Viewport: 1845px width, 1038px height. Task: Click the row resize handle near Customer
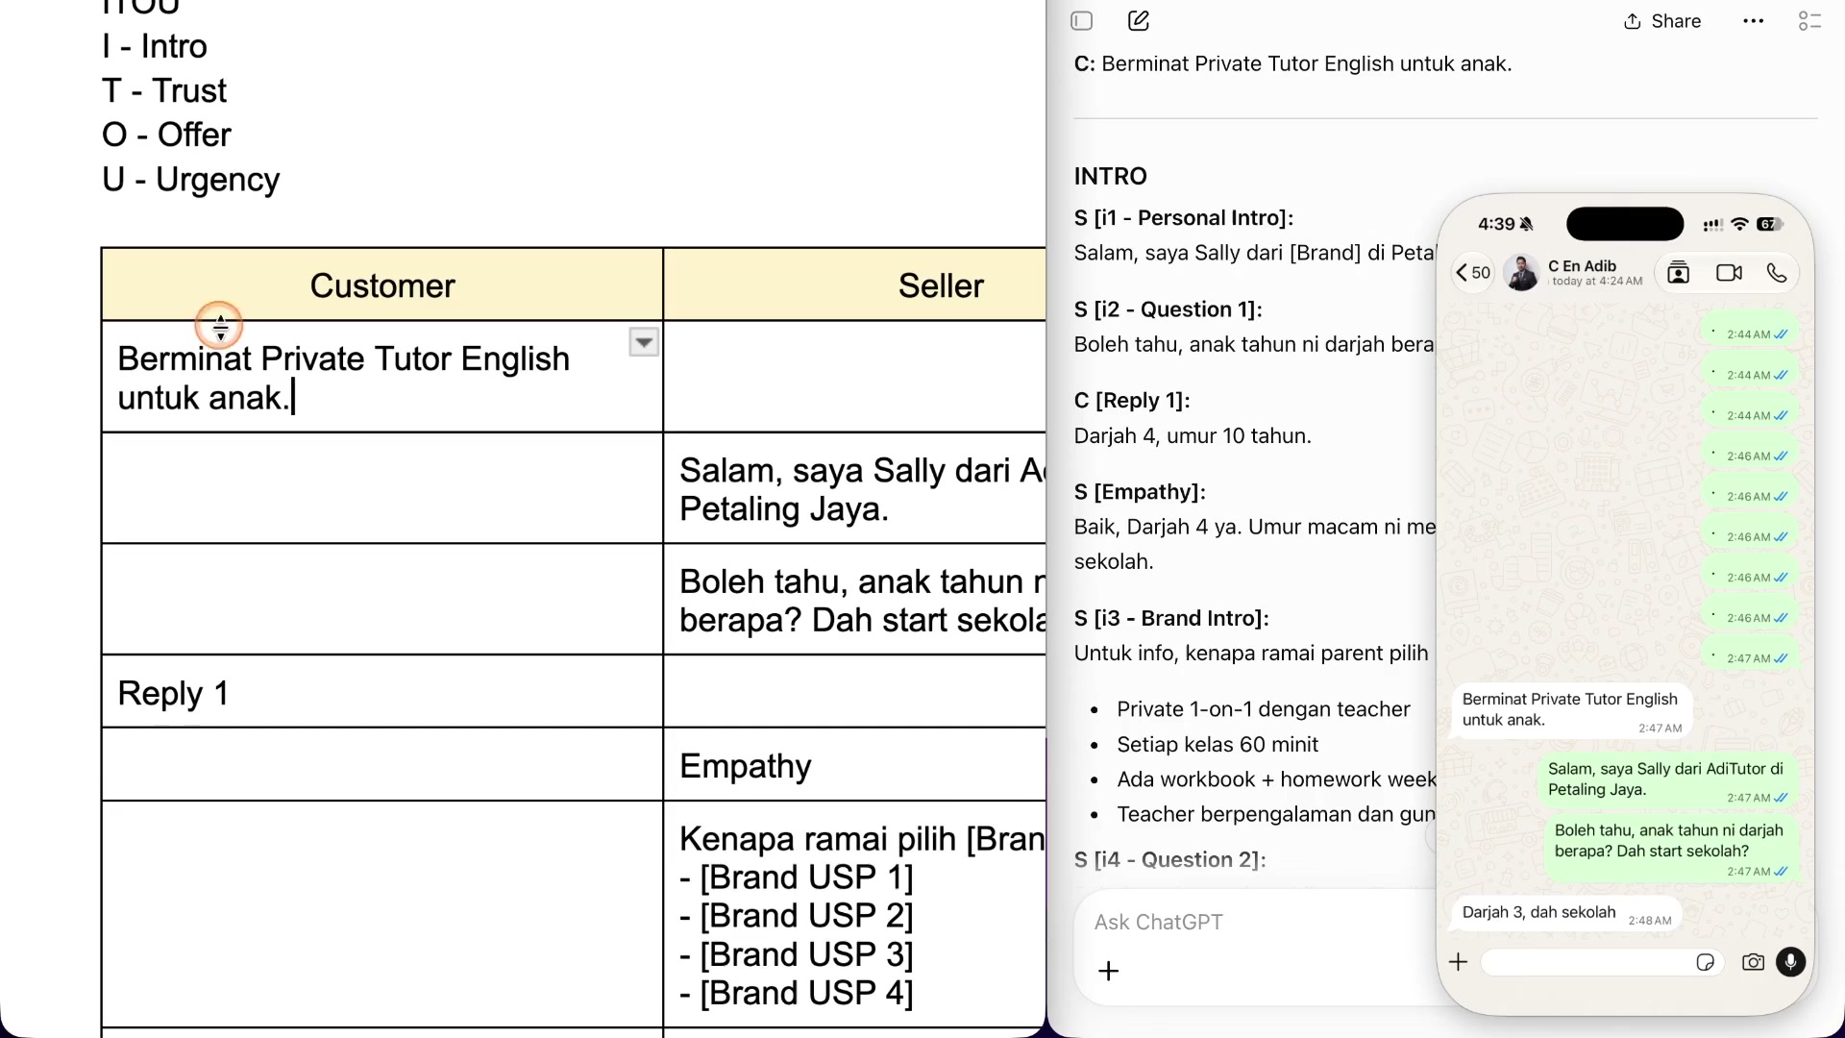(x=220, y=327)
